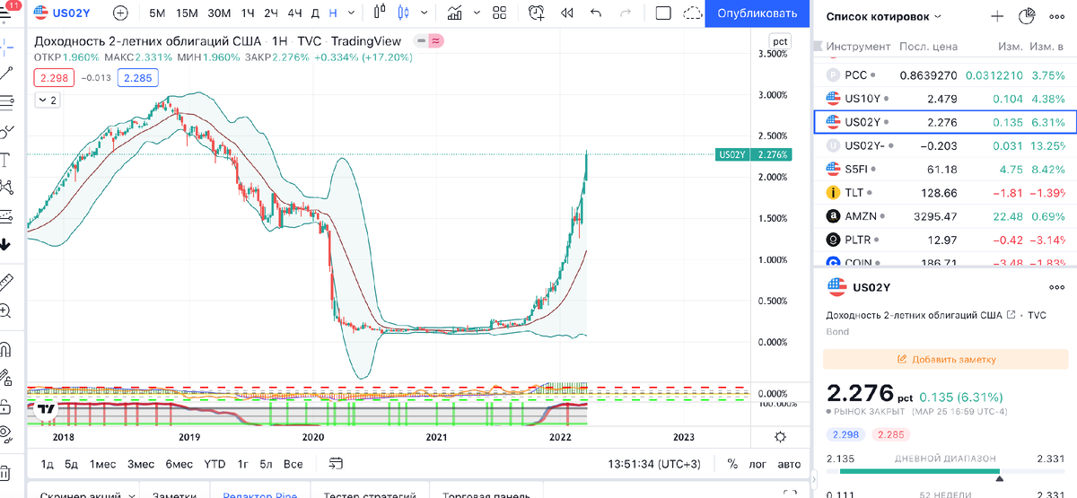Redo the chart action

tap(626, 13)
